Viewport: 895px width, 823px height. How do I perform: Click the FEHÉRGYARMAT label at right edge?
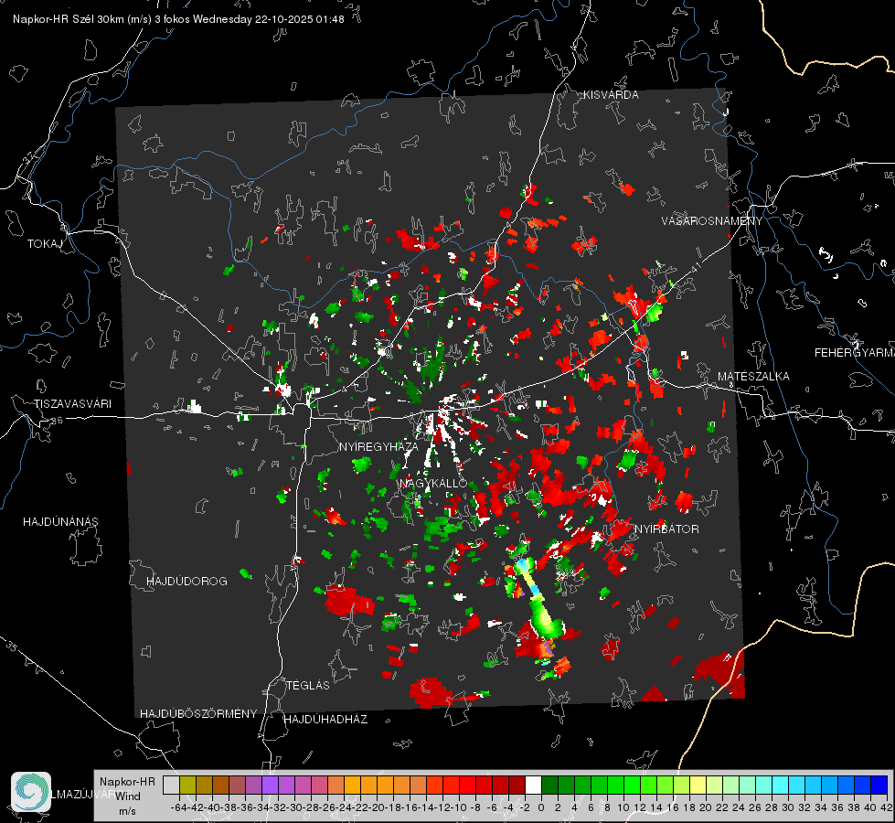tap(854, 353)
